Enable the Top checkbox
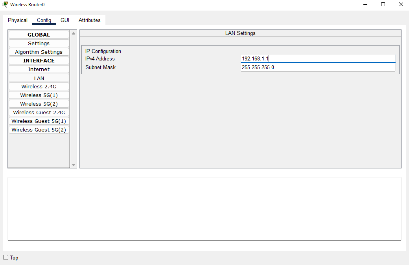The width and height of the screenshot is (409, 265). tap(6, 258)
